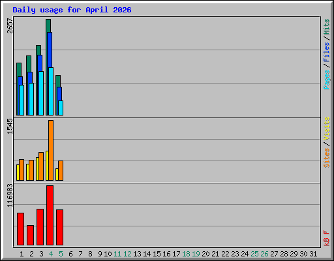Click the day 5 red KB bar
This screenshot has height=261, width=334.
coord(59,228)
